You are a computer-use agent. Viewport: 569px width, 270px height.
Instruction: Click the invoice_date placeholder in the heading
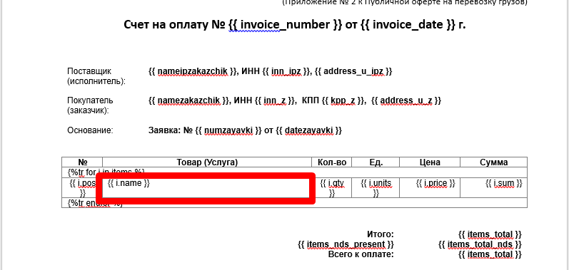[x=408, y=25]
